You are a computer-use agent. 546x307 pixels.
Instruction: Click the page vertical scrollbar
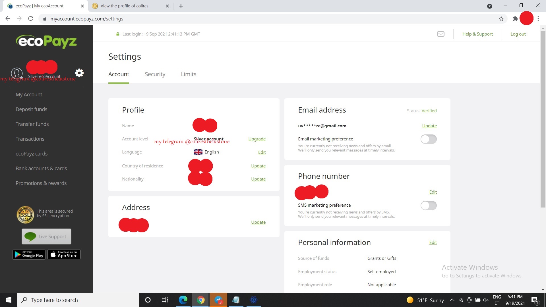[543, 119]
